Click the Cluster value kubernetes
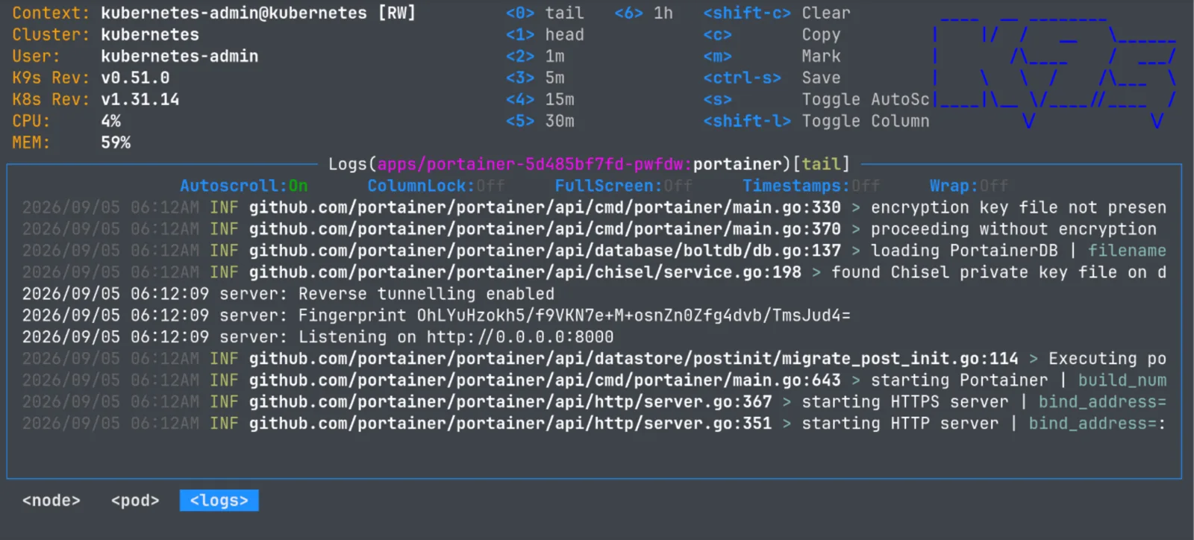Screen dimensions: 1194x540 150,35
